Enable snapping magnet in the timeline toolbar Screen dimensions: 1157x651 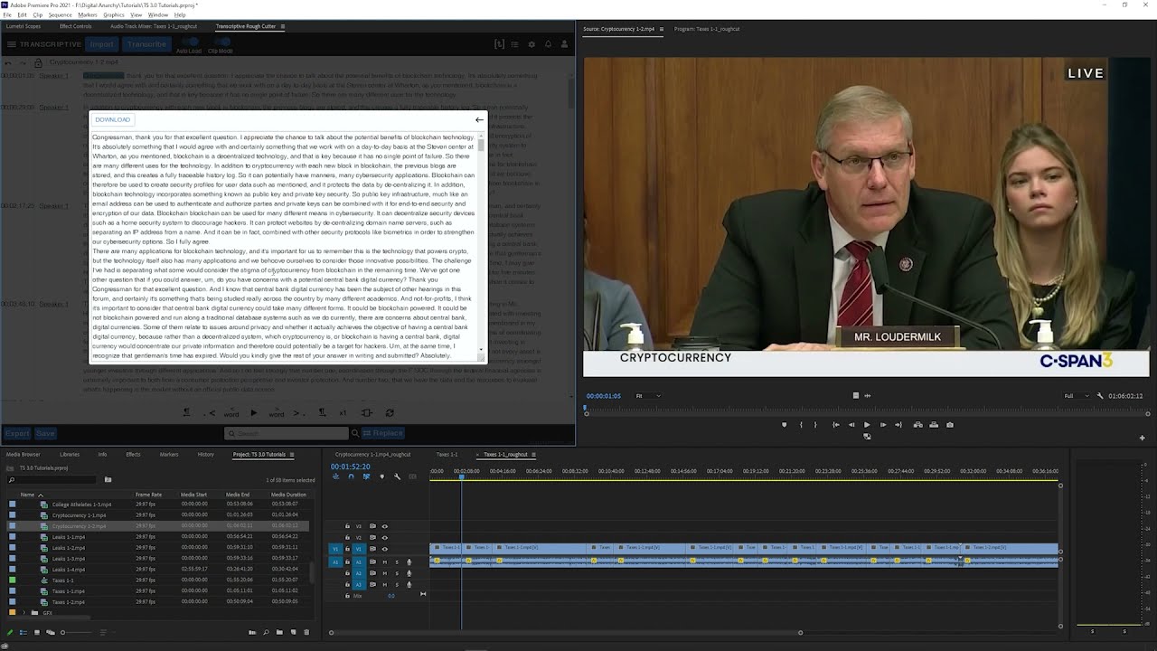351,476
